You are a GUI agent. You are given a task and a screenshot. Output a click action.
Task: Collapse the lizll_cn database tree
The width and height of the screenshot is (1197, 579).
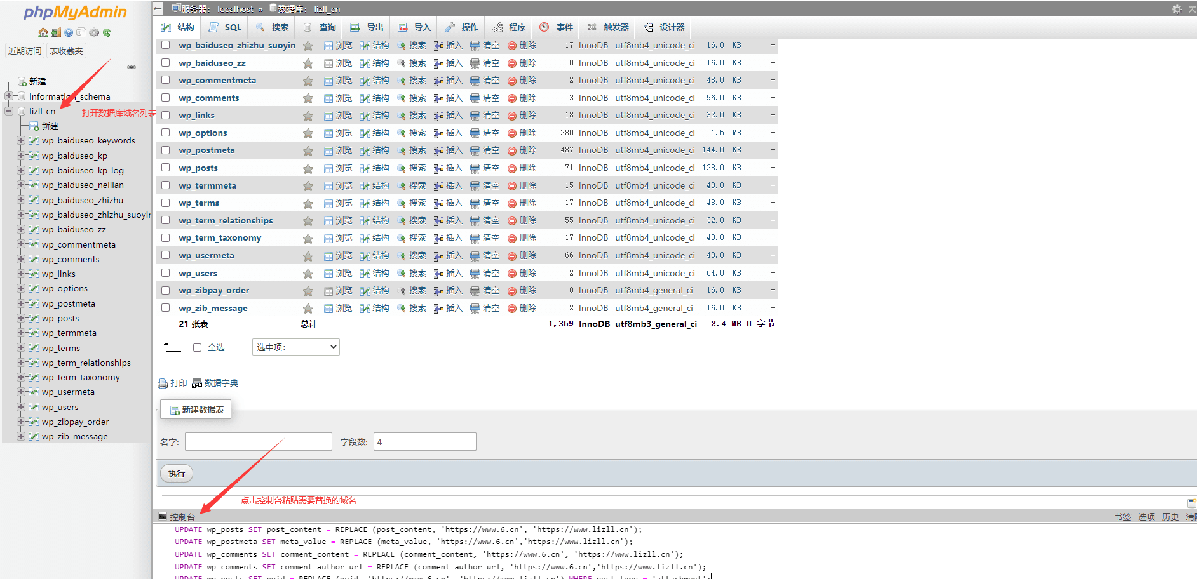9,111
